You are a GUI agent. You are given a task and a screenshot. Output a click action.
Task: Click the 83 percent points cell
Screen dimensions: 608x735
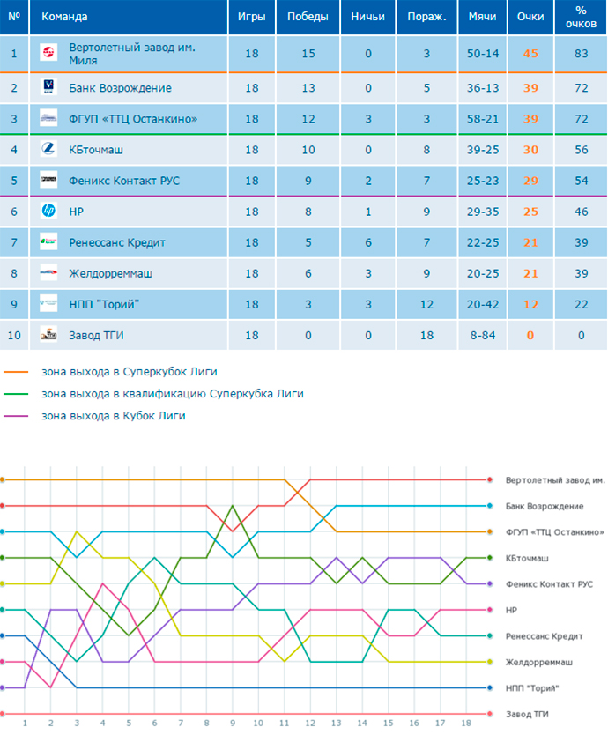tap(582, 54)
